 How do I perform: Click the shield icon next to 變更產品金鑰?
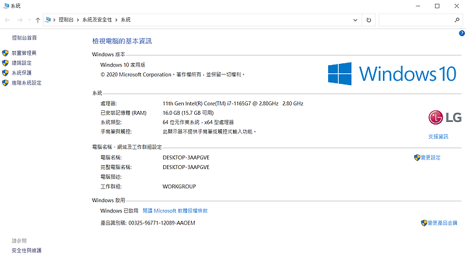pos(424,223)
